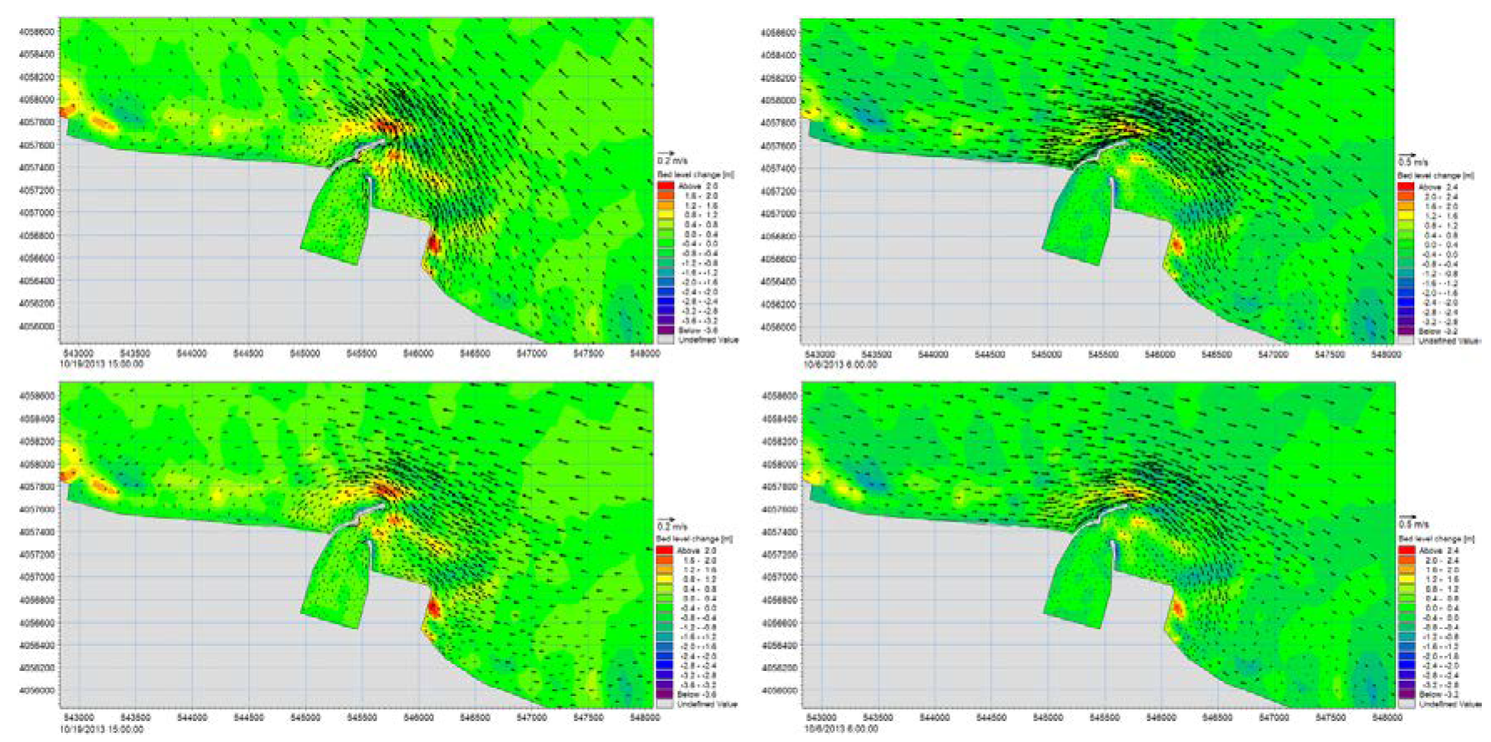Click gray 'Undefined Value' swatch in top-left legend
The width and height of the screenshot is (1491, 742).
[x=665, y=340]
